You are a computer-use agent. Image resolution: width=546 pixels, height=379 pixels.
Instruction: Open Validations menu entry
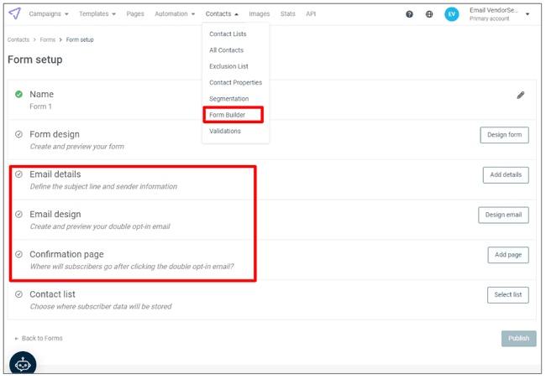click(225, 131)
